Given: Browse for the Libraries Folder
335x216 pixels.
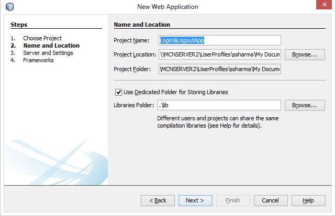Looking at the screenshot, I should (x=301, y=105).
